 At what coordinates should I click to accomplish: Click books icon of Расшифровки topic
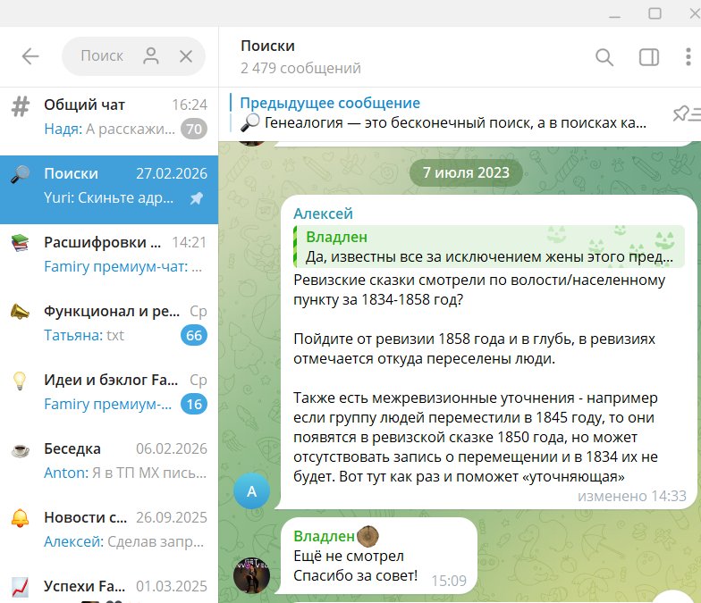click(20, 243)
